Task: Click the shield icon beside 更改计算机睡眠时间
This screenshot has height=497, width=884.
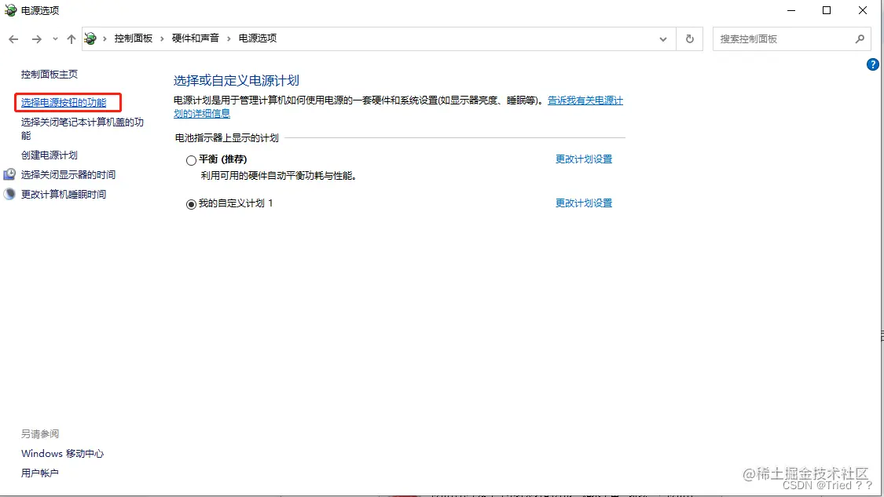Action: [9, 193]
